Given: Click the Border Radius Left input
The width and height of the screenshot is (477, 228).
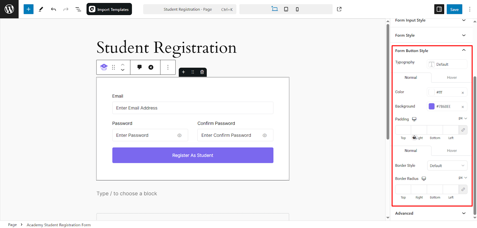Looking at the screenshot, I should 451,189.
